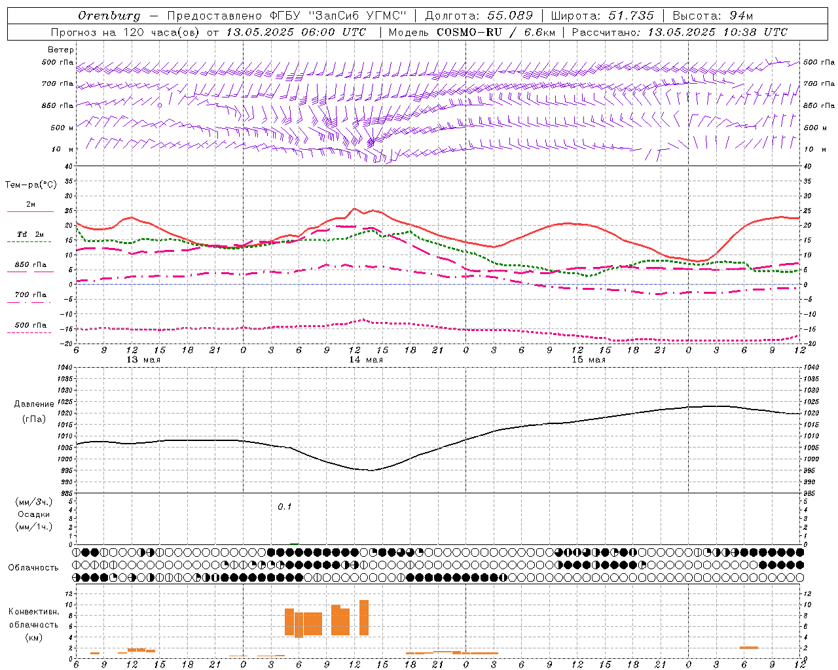Image resolution: width=838 pixels, height=670 pixels.
Task: Click the left 10 м wind level label
Action: click(x=62, y=149)
